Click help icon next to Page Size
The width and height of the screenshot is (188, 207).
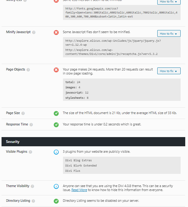coord(23,113)
